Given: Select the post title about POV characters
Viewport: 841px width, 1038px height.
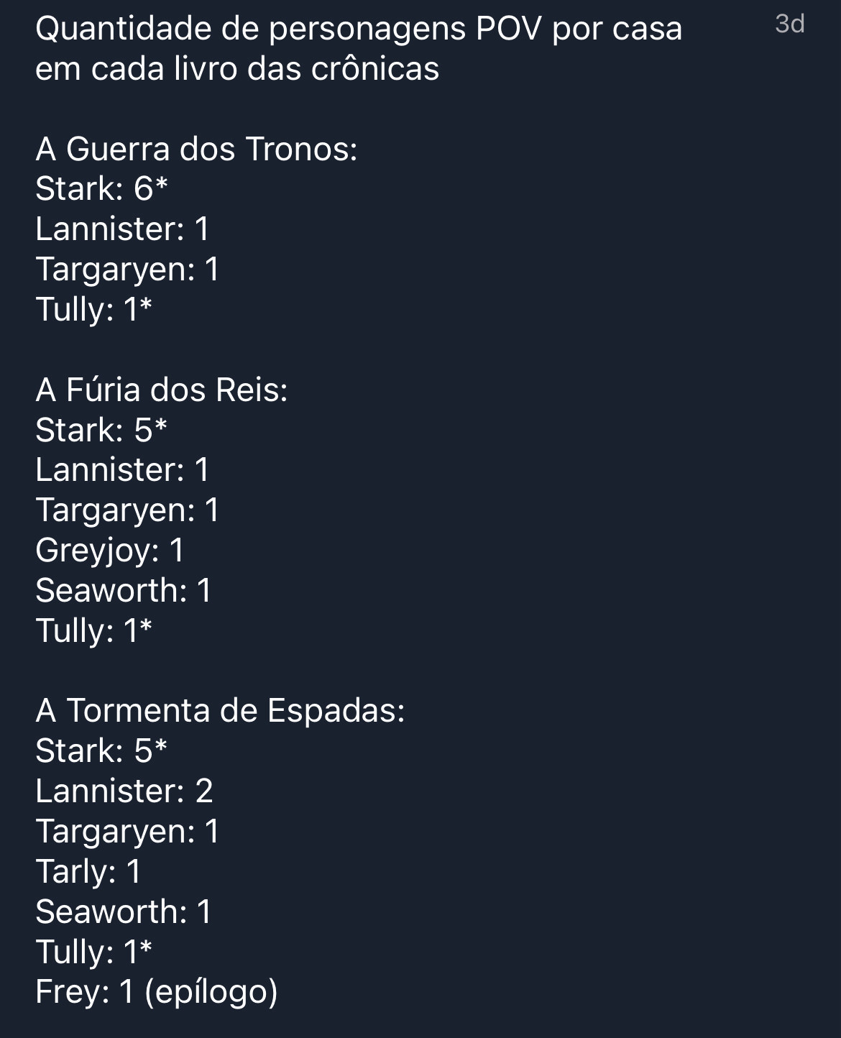Looking at the screenshot, I should click(x=359, y=48).
